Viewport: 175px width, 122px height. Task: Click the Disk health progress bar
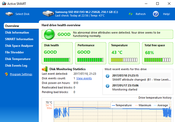(x=57, y=60)
